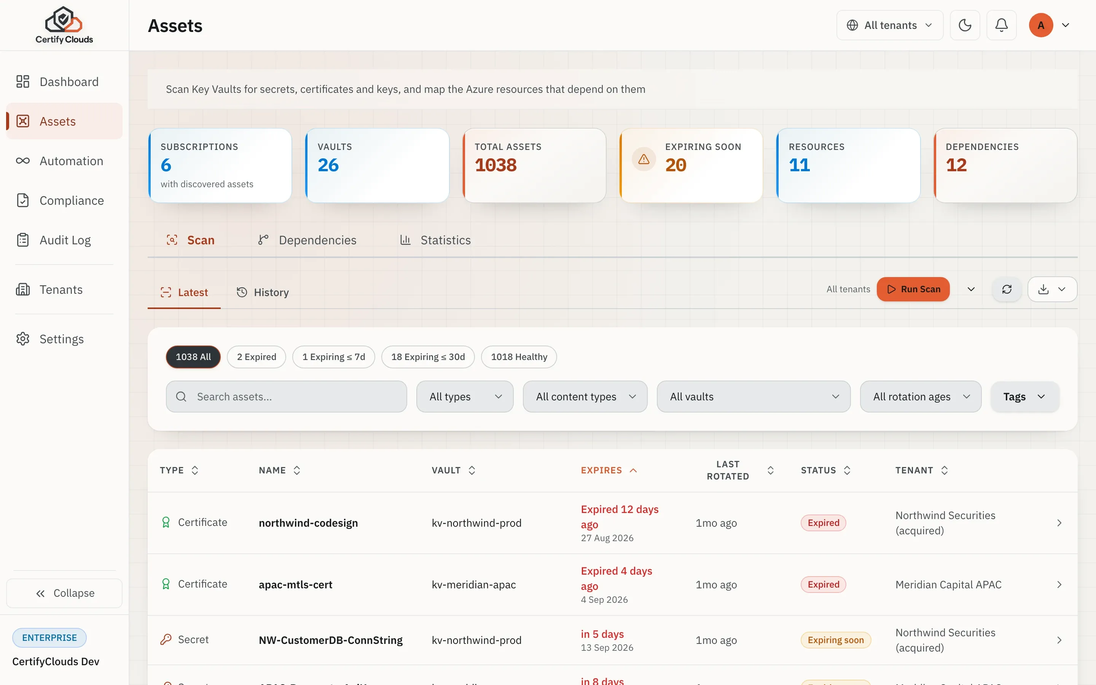
Task: Click the Meridian Capital APAC tenant cell
Action: pyautogui.click(x=948, y=585)
